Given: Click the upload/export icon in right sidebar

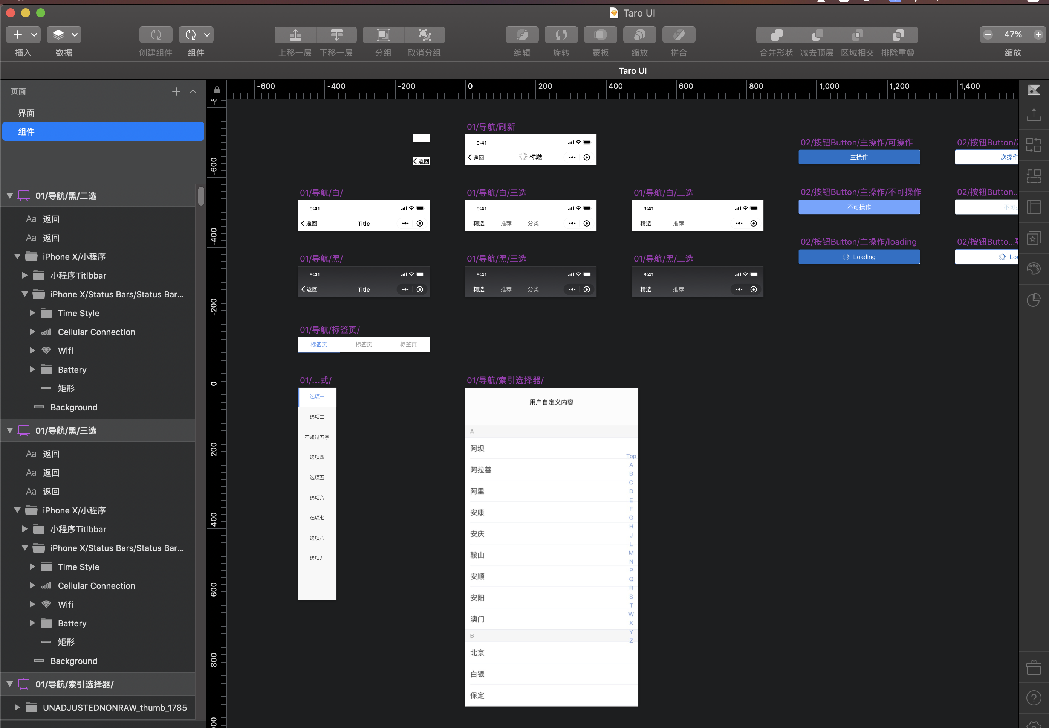Looking at the screenshot, I should [x=1034, y=115].
